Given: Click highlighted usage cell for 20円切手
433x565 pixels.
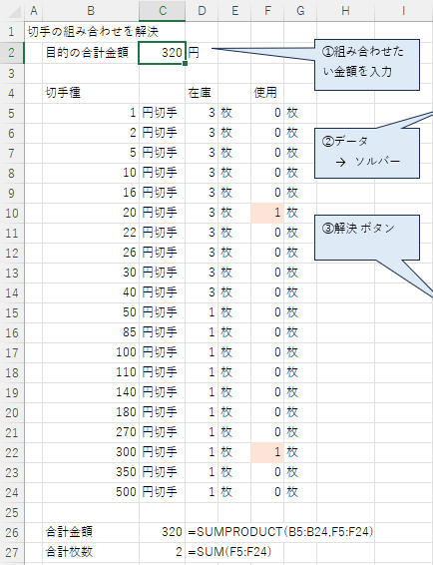Looking at the screenshot, I should [x=267, y=213].
